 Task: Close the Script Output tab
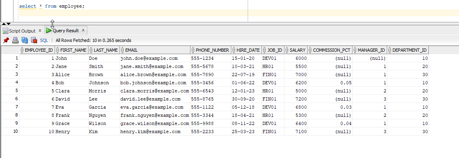40,31
